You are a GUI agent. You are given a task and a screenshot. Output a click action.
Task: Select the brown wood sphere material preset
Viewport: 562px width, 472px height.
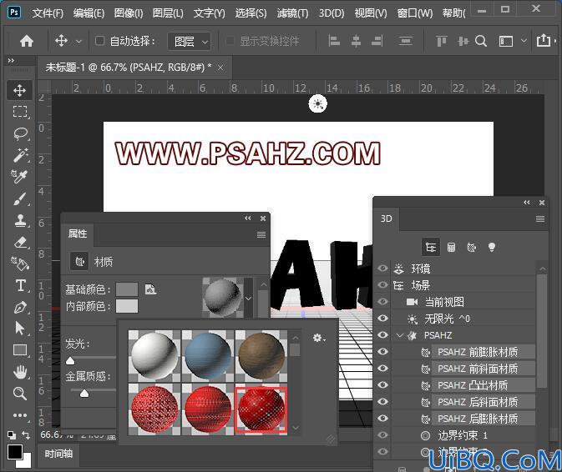(x=261, y=355)
